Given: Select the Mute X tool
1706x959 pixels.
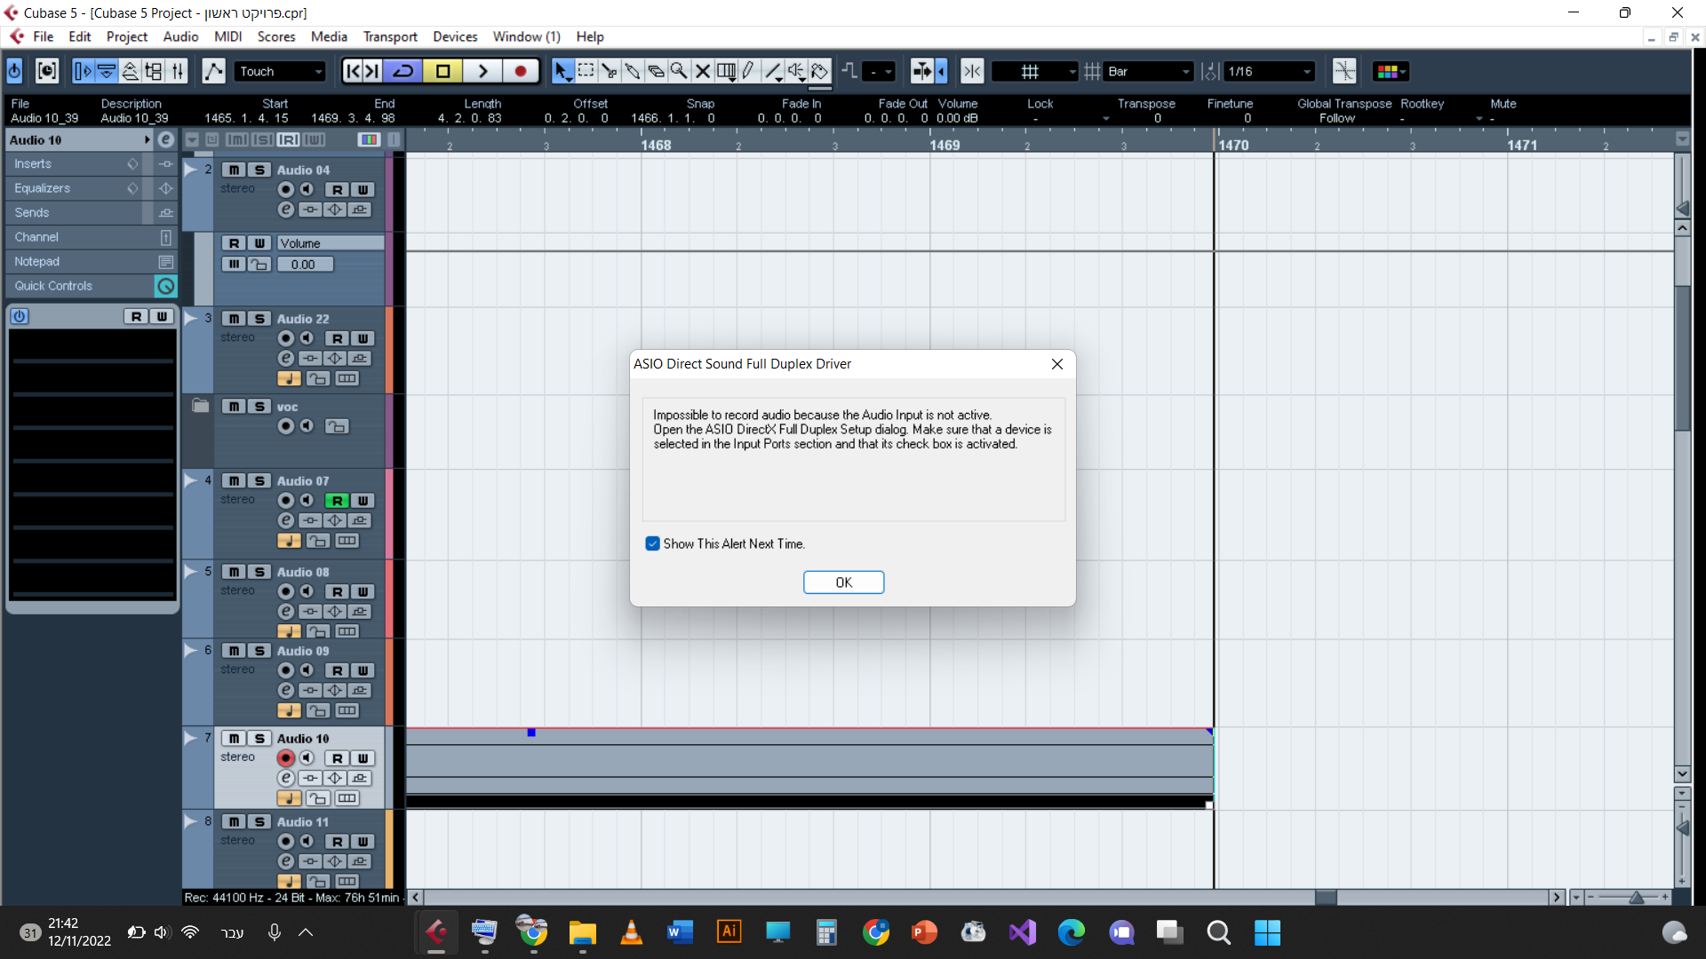Looking at the screenshot, I should click(x=702, y=71).
